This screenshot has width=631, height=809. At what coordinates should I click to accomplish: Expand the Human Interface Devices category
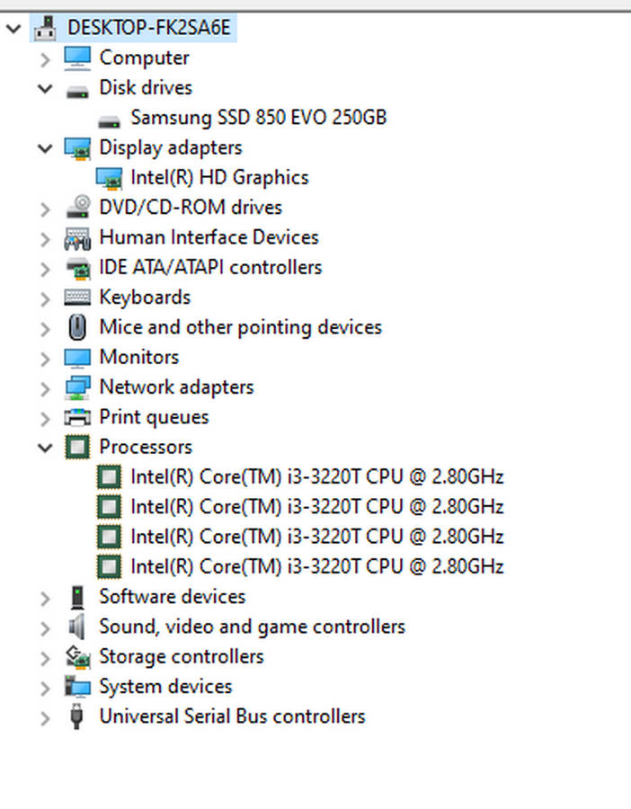[x=45, y=237]
